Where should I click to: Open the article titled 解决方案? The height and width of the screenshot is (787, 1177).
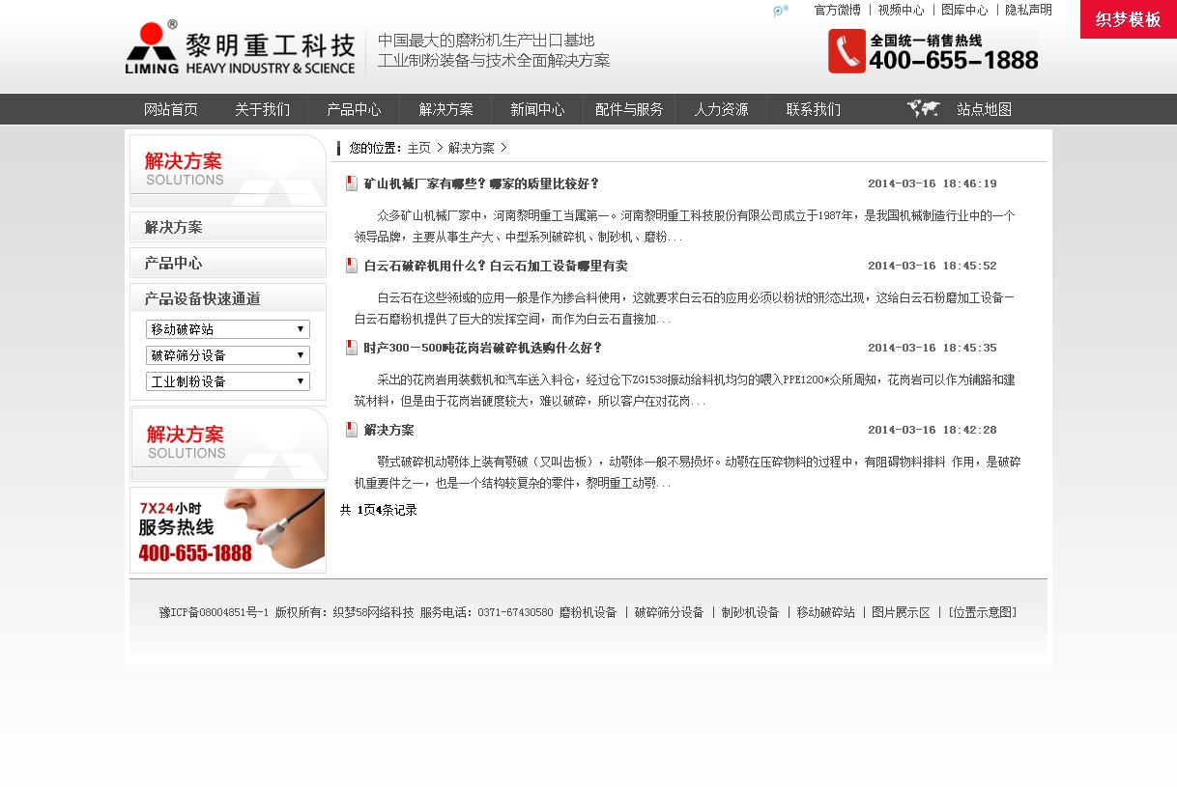[x=388, y=430]
